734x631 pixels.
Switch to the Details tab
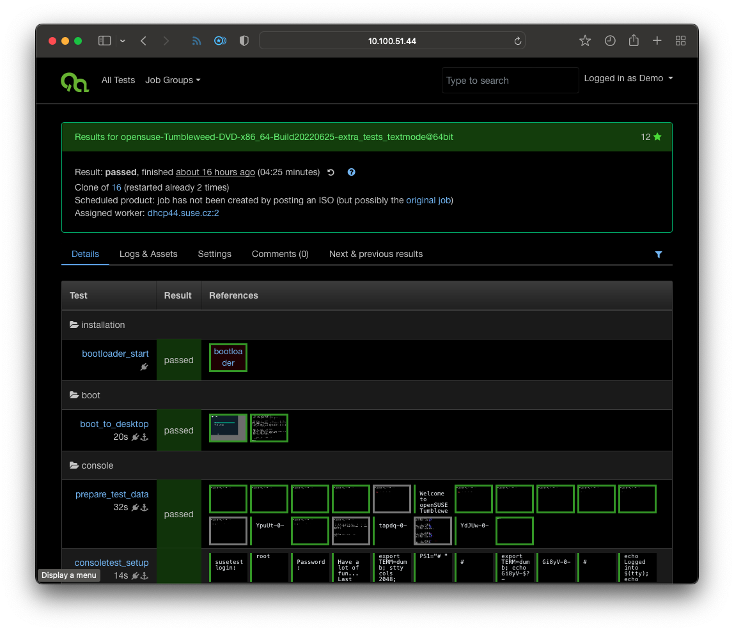point(85,254)
